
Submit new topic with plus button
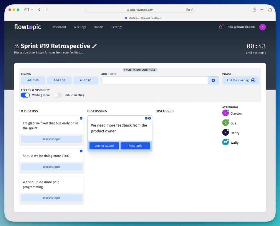213,80
